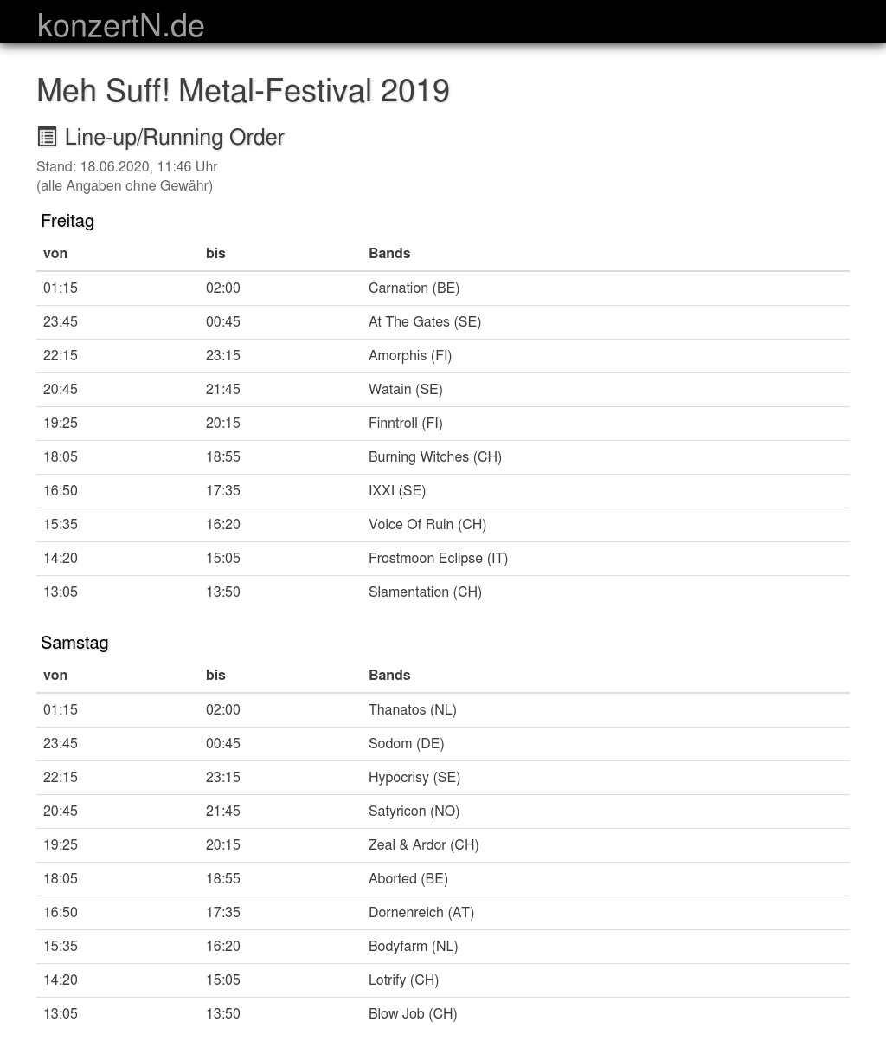
Task: Click the Meh Suff! Metal-Festival 2019 heading
Action: pyautogui.click(x=243, y=91)
